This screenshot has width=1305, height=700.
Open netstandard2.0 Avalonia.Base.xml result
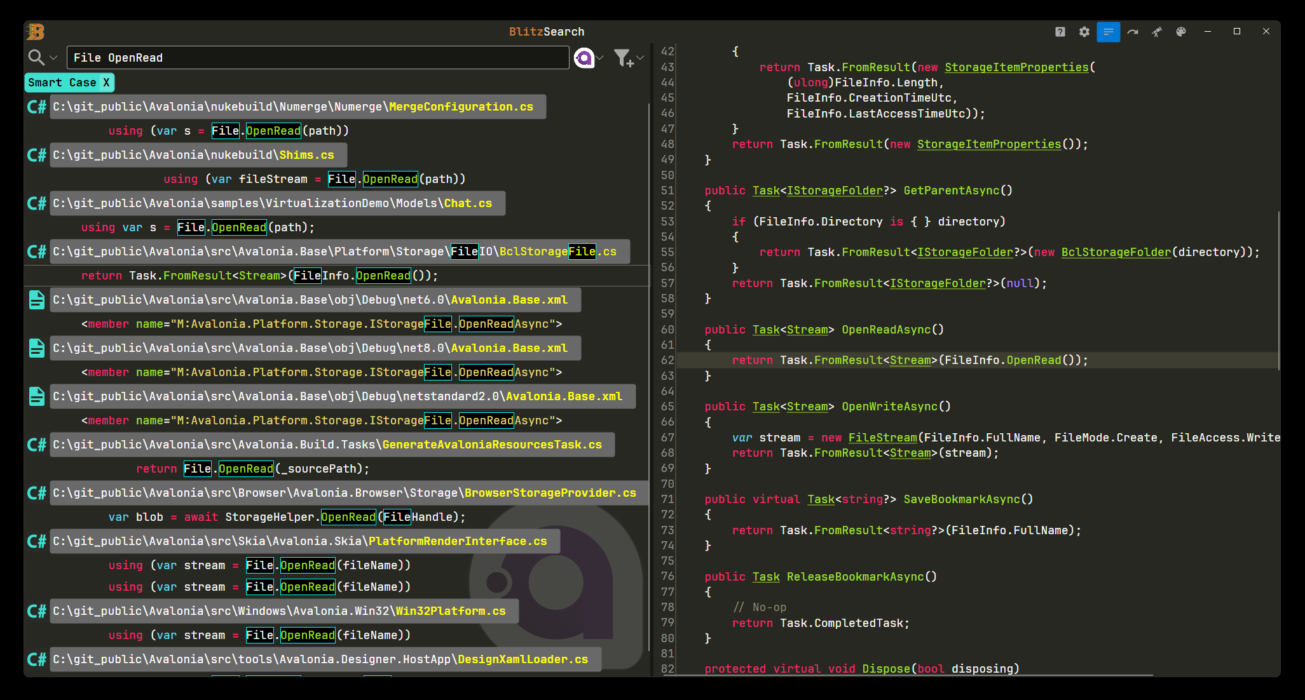343,396
